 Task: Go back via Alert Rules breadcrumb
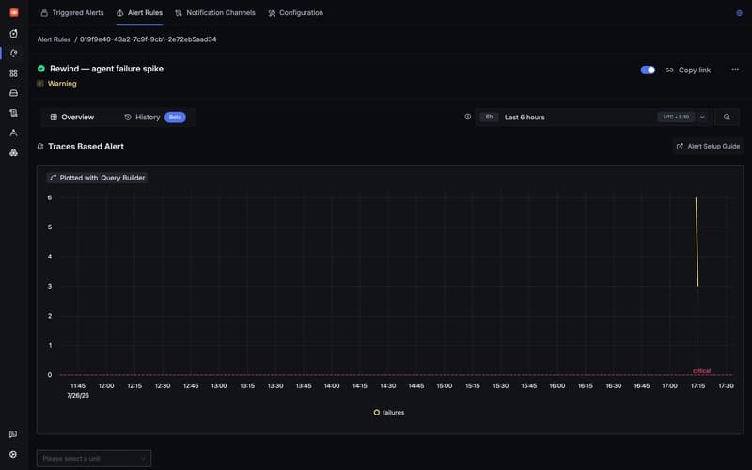(x=54, y=39)
